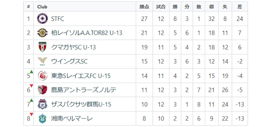Click the 東急Sレイエス round red logo

pyautogui.click(x=42, y=76)
